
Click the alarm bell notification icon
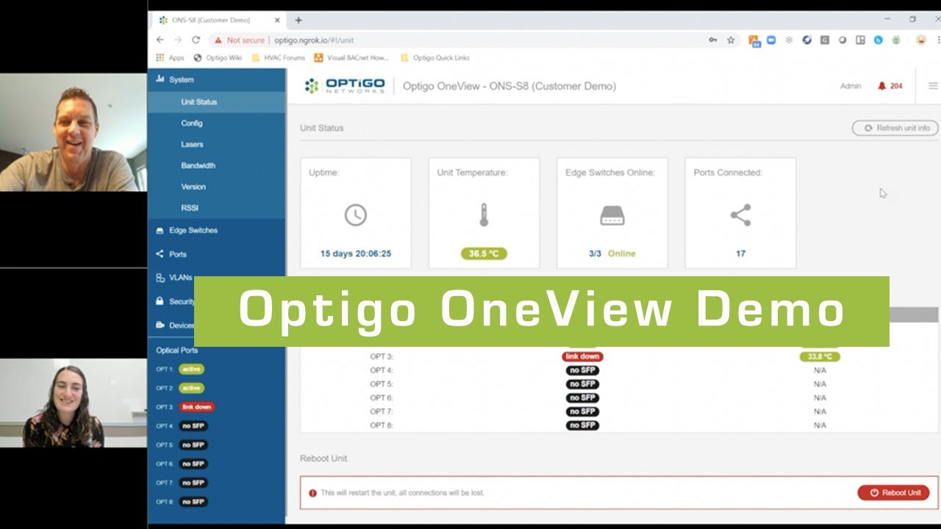point(882,86)
